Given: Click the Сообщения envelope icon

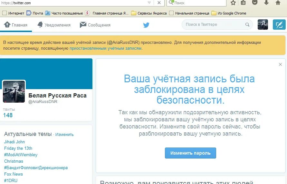Looking at the screenshot, I should [83, 25].
